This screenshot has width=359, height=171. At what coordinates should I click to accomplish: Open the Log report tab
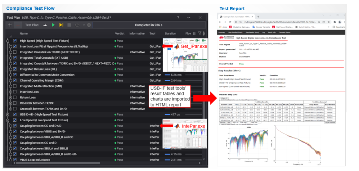tap(264, 32)
